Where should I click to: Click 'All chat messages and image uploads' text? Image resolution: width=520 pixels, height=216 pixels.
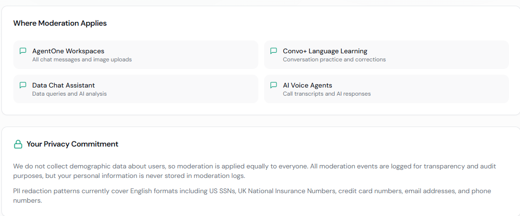pos(82,59)
